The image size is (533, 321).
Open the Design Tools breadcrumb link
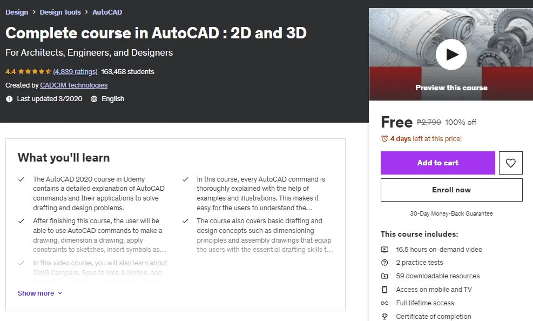pos(60,12)
